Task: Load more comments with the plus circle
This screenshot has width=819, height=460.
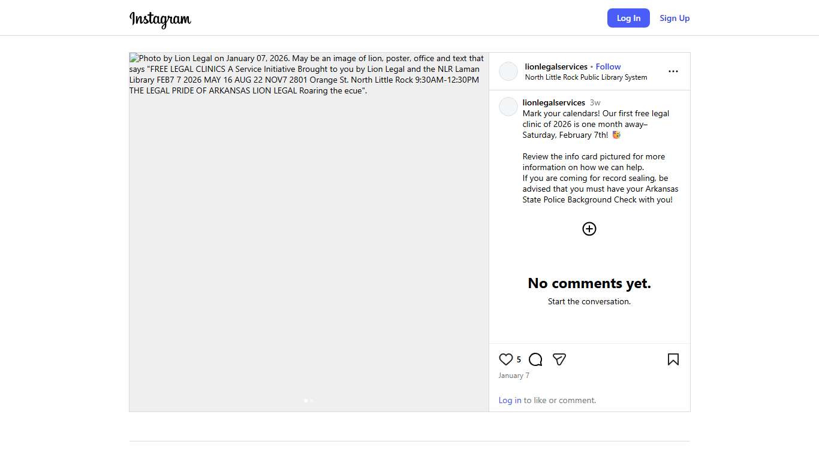Action: [x=589, y=229]
